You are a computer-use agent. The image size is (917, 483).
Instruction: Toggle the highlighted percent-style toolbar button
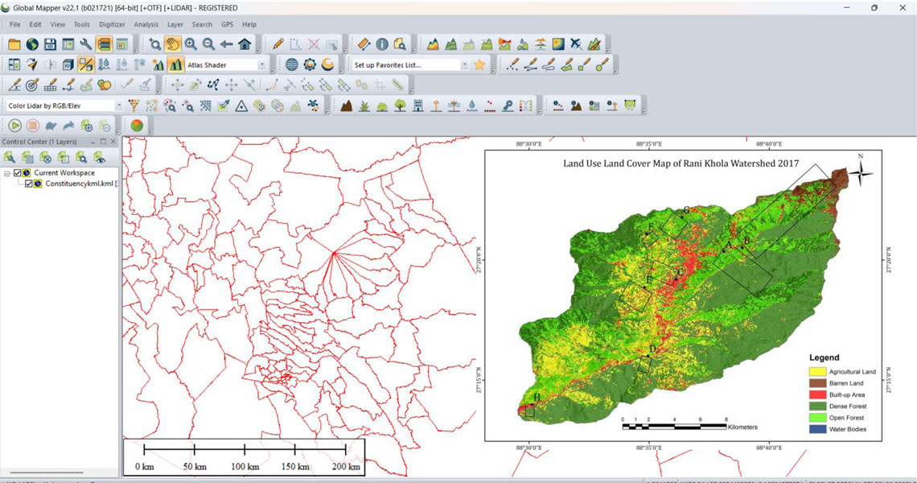coord(86,64)
